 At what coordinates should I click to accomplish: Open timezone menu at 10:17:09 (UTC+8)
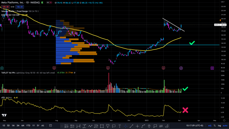tap(195, 125)
